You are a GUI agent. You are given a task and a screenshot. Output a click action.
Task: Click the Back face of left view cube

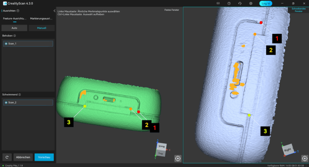click(x=162, y=146)
